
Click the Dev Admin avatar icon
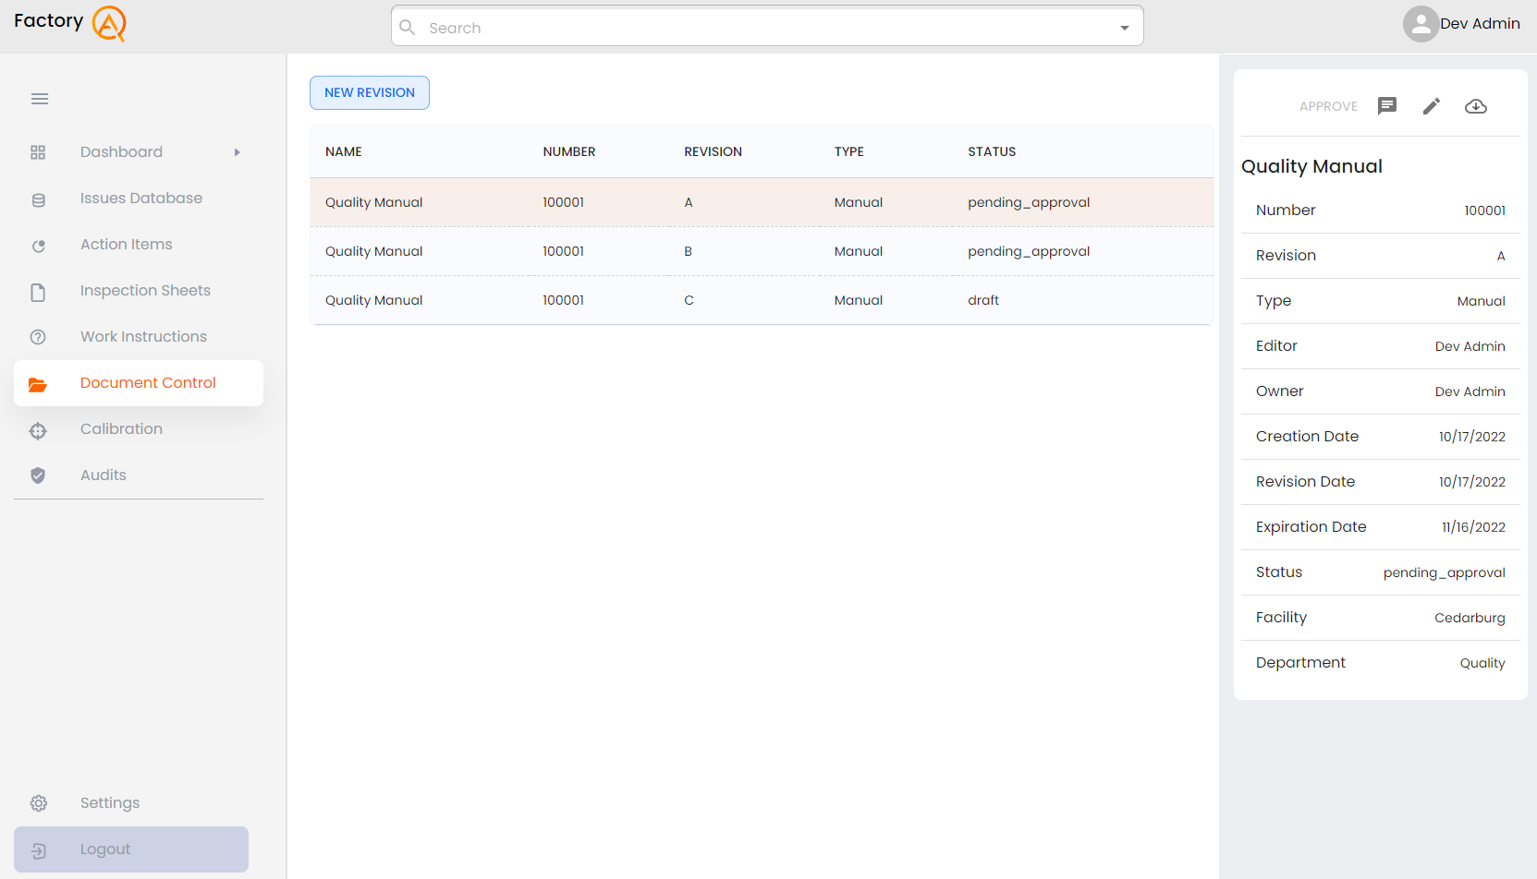[1421, 24]
